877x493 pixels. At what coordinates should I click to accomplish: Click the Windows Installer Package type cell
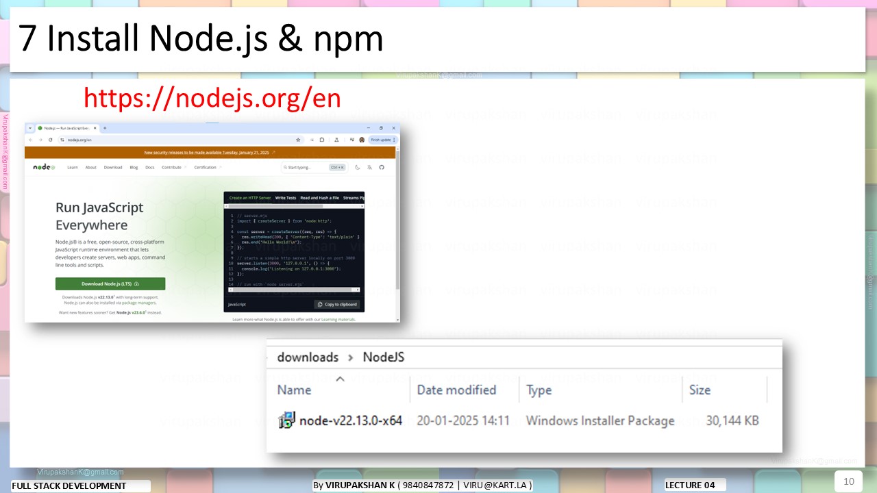coord(600,420)
